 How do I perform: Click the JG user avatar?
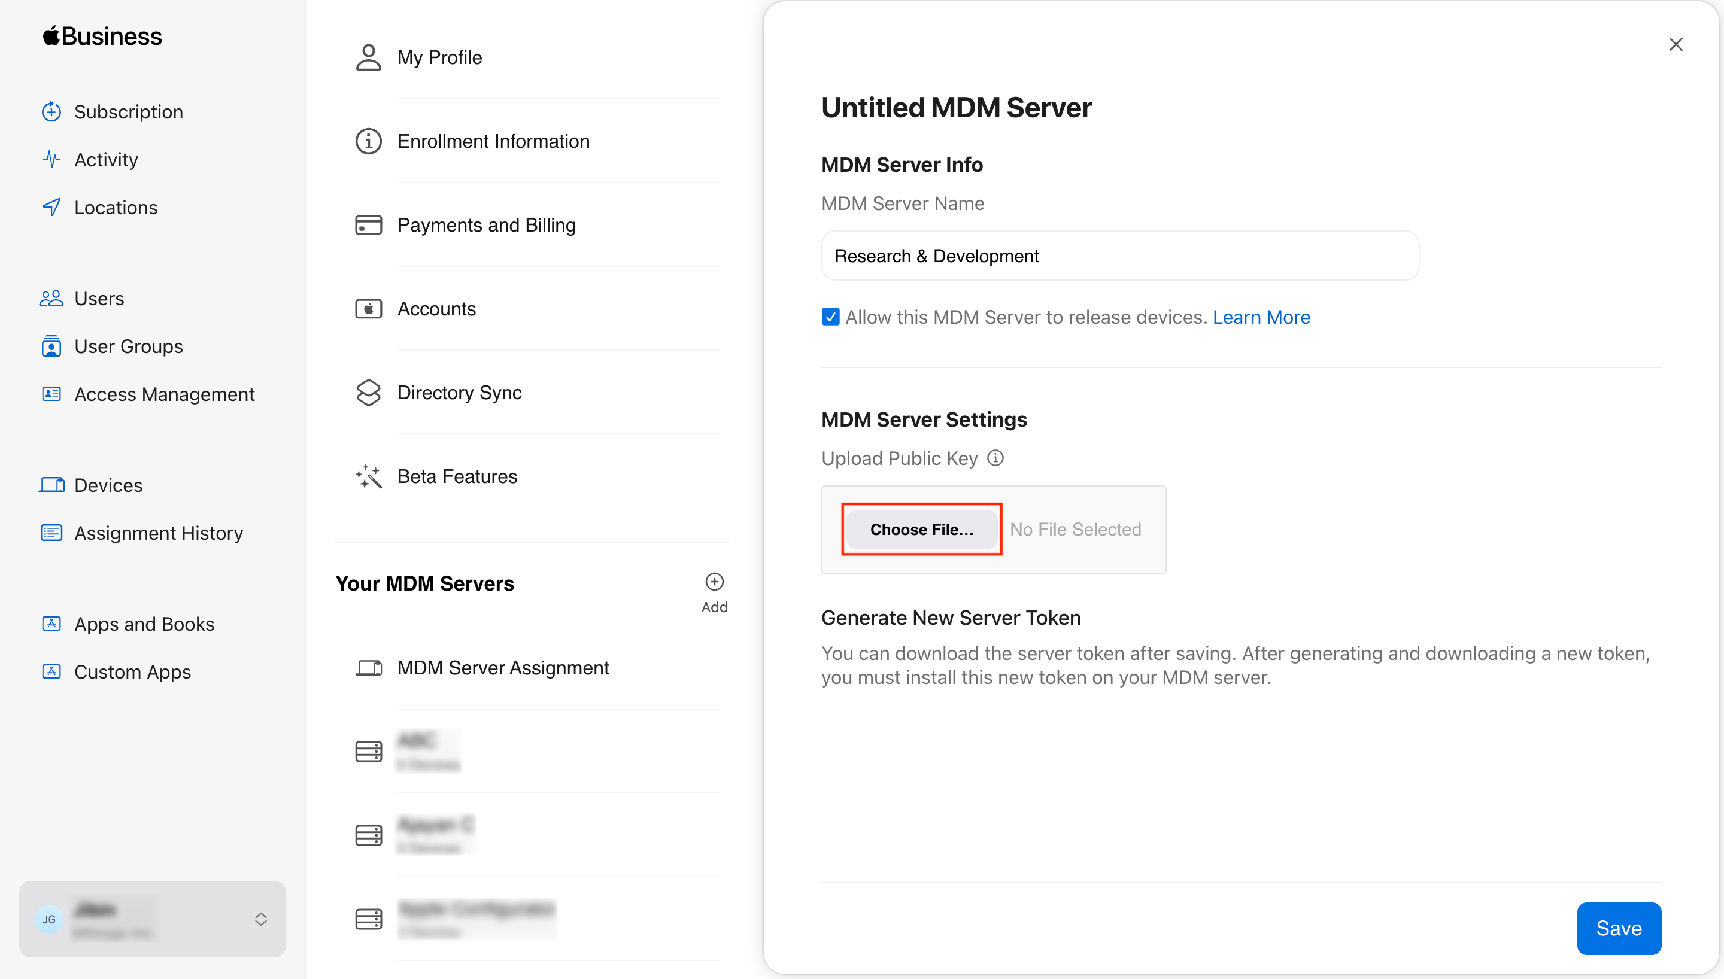(49, 919)
